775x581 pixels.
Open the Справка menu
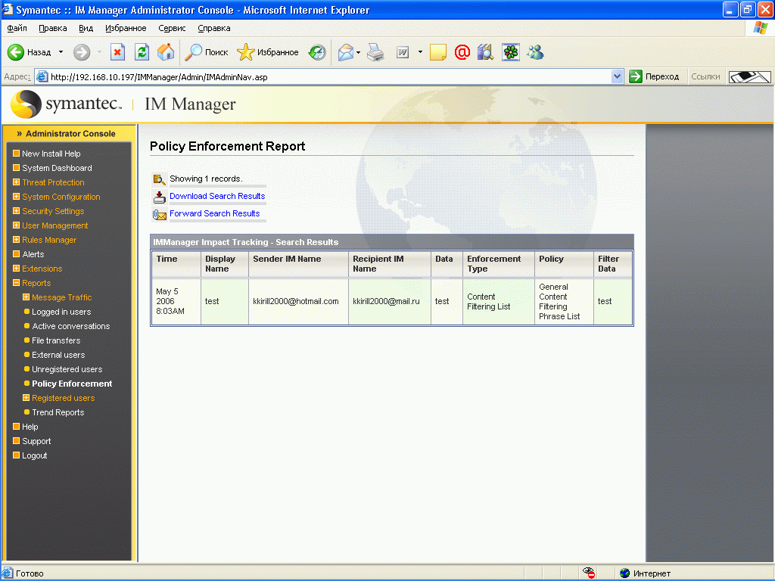(x=214, y=28)
